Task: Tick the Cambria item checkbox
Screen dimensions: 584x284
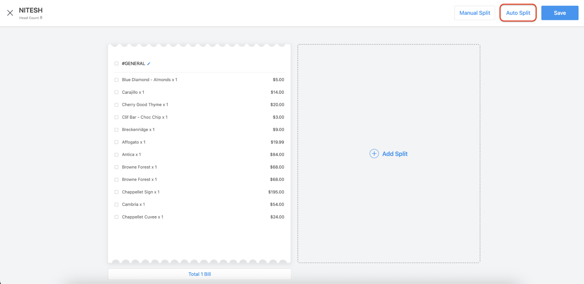Action: 116,205
